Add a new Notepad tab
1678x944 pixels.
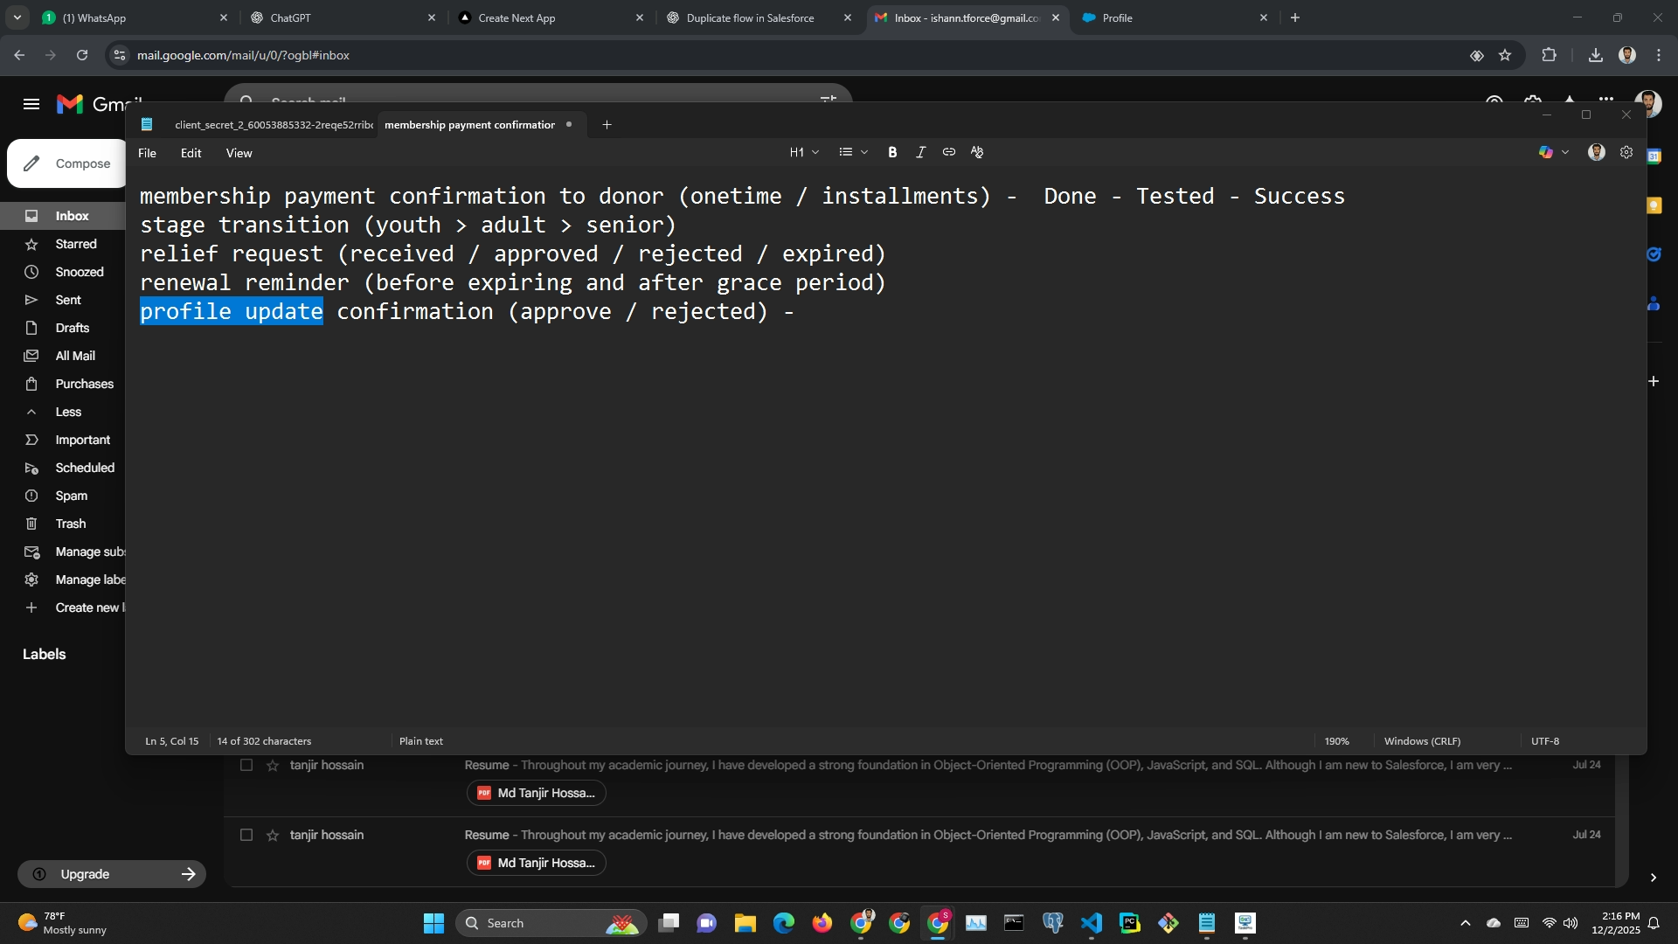coord(607,125)
